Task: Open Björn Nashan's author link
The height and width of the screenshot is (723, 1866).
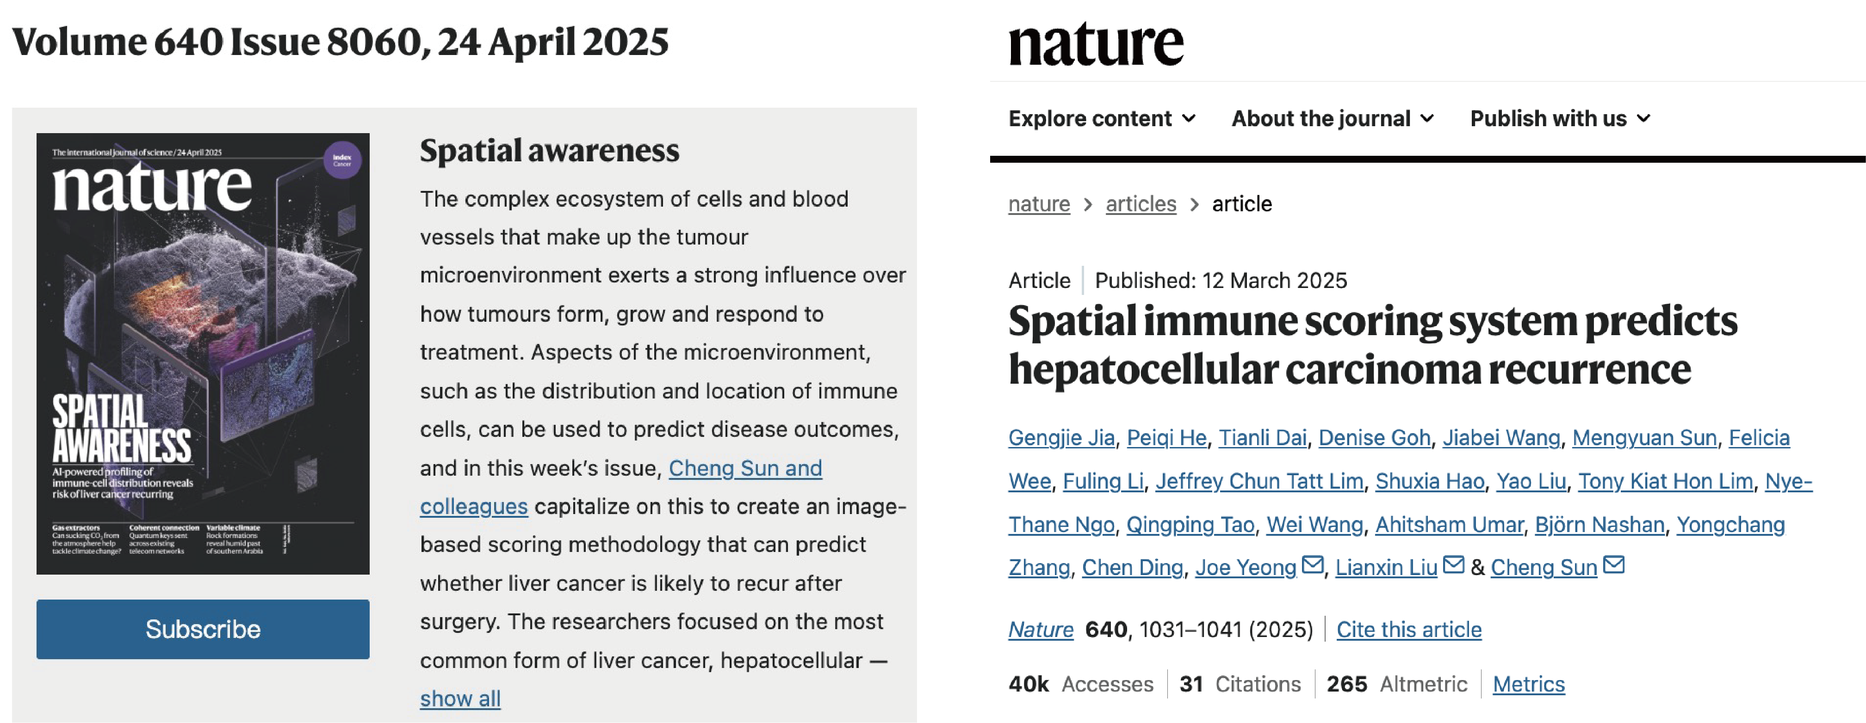Action: tap(1599, 525)
